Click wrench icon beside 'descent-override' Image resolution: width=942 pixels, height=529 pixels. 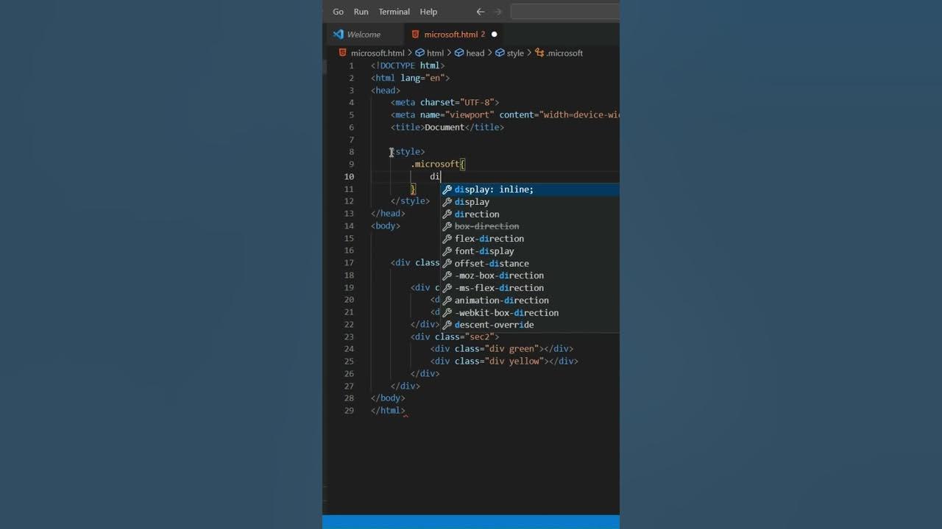click(447, 325)
